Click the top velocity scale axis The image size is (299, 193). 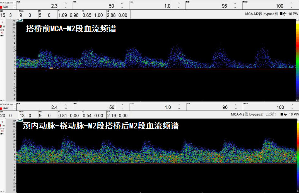[x=14, y=60]
